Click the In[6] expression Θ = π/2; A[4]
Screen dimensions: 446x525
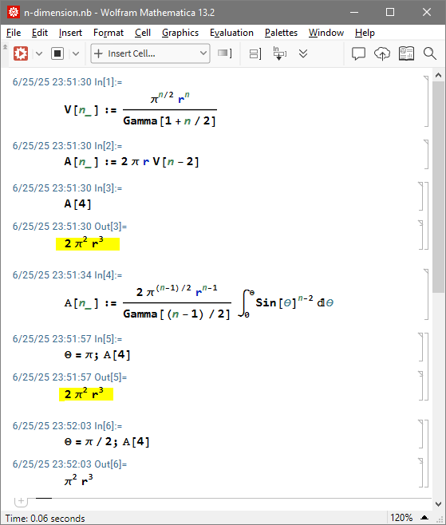(x=106, y=442)
